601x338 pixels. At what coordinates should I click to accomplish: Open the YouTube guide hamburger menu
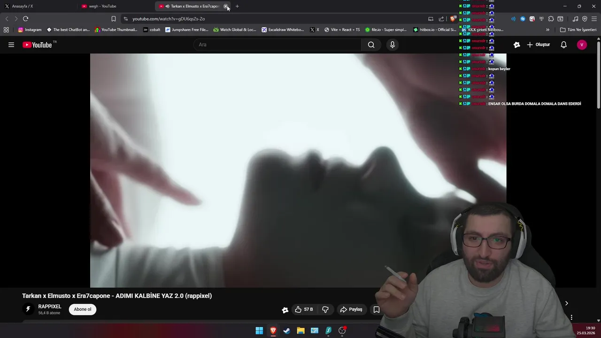coord(11,45)
